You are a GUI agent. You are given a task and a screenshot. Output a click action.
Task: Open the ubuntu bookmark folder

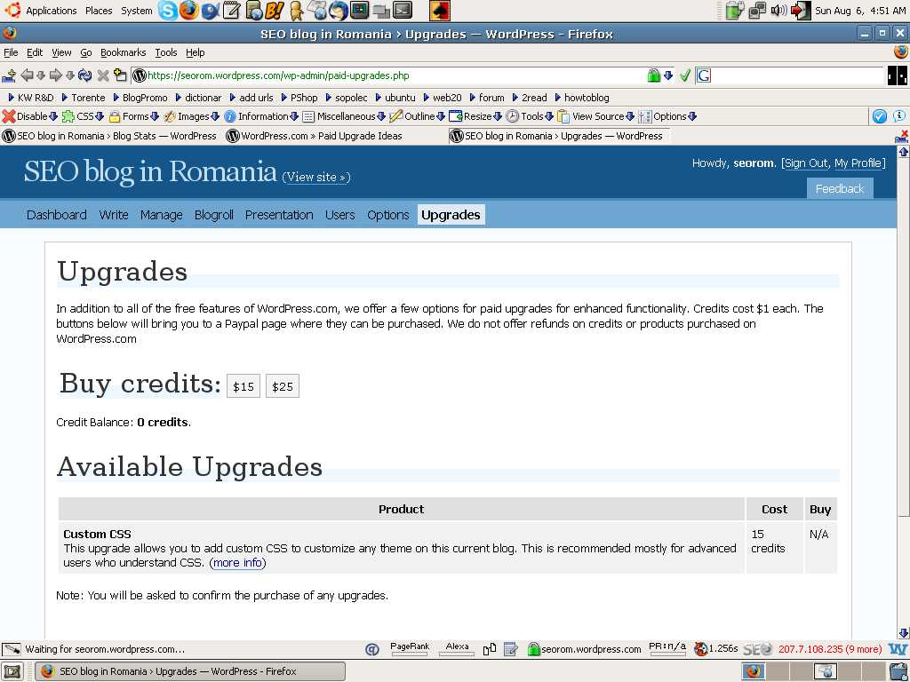tap(395, 98)
